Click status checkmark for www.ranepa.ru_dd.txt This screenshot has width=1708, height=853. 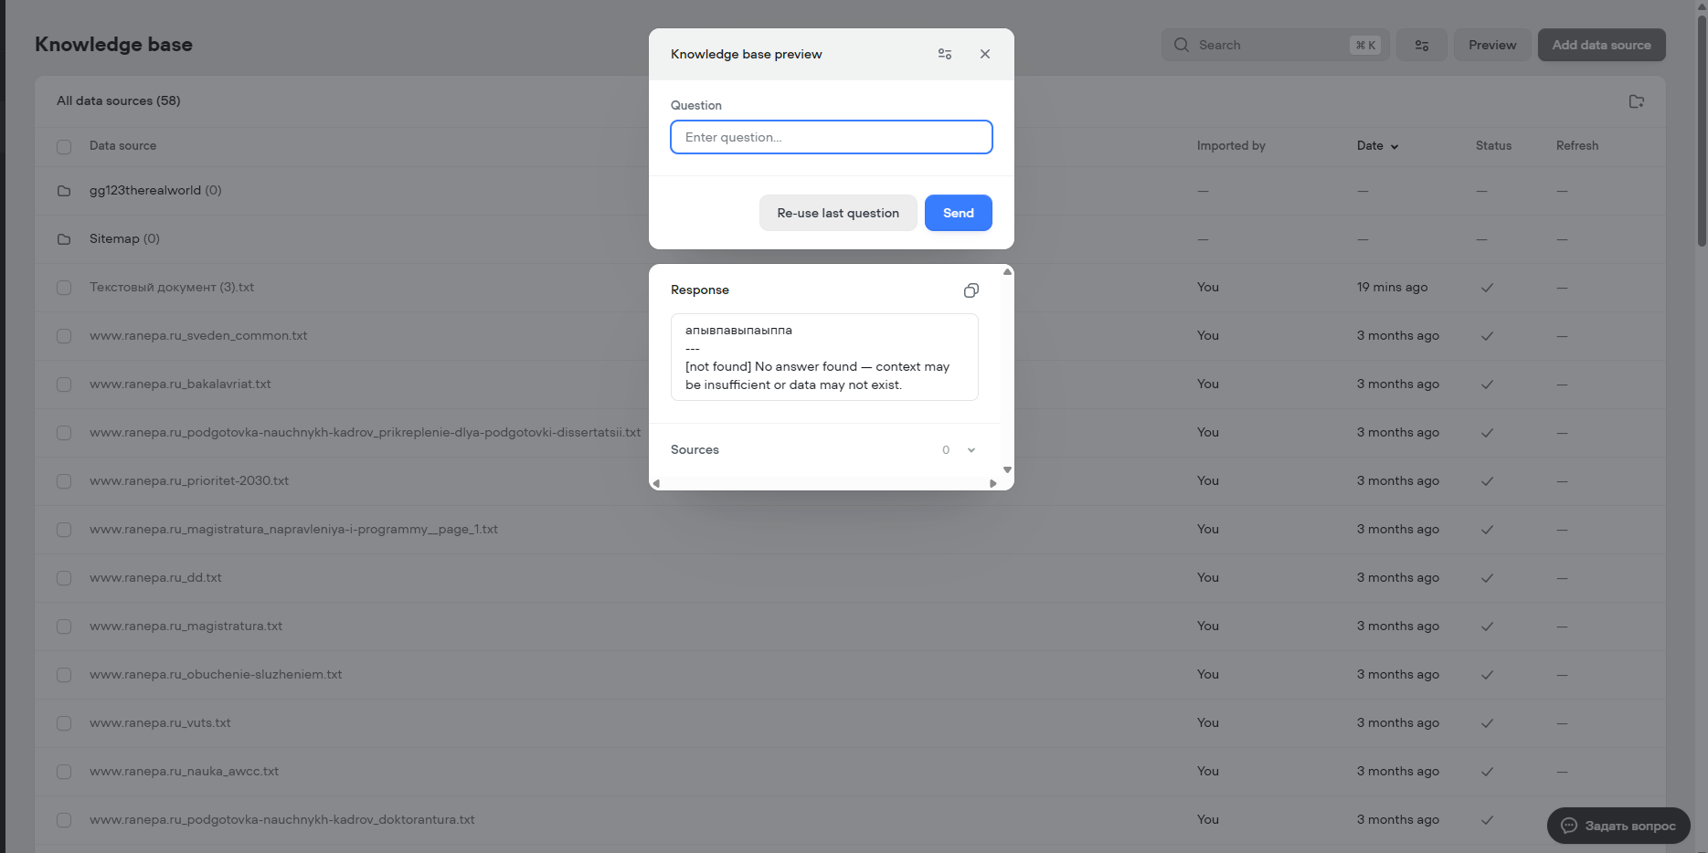1487,578
